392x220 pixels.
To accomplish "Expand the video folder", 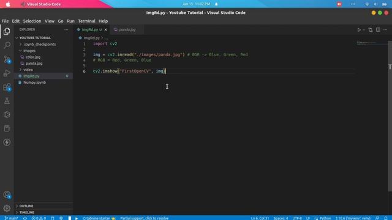I will click(x=43, y=70).
